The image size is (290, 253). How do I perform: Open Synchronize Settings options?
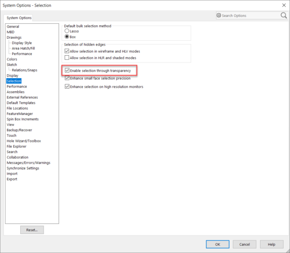click(23, 168)
